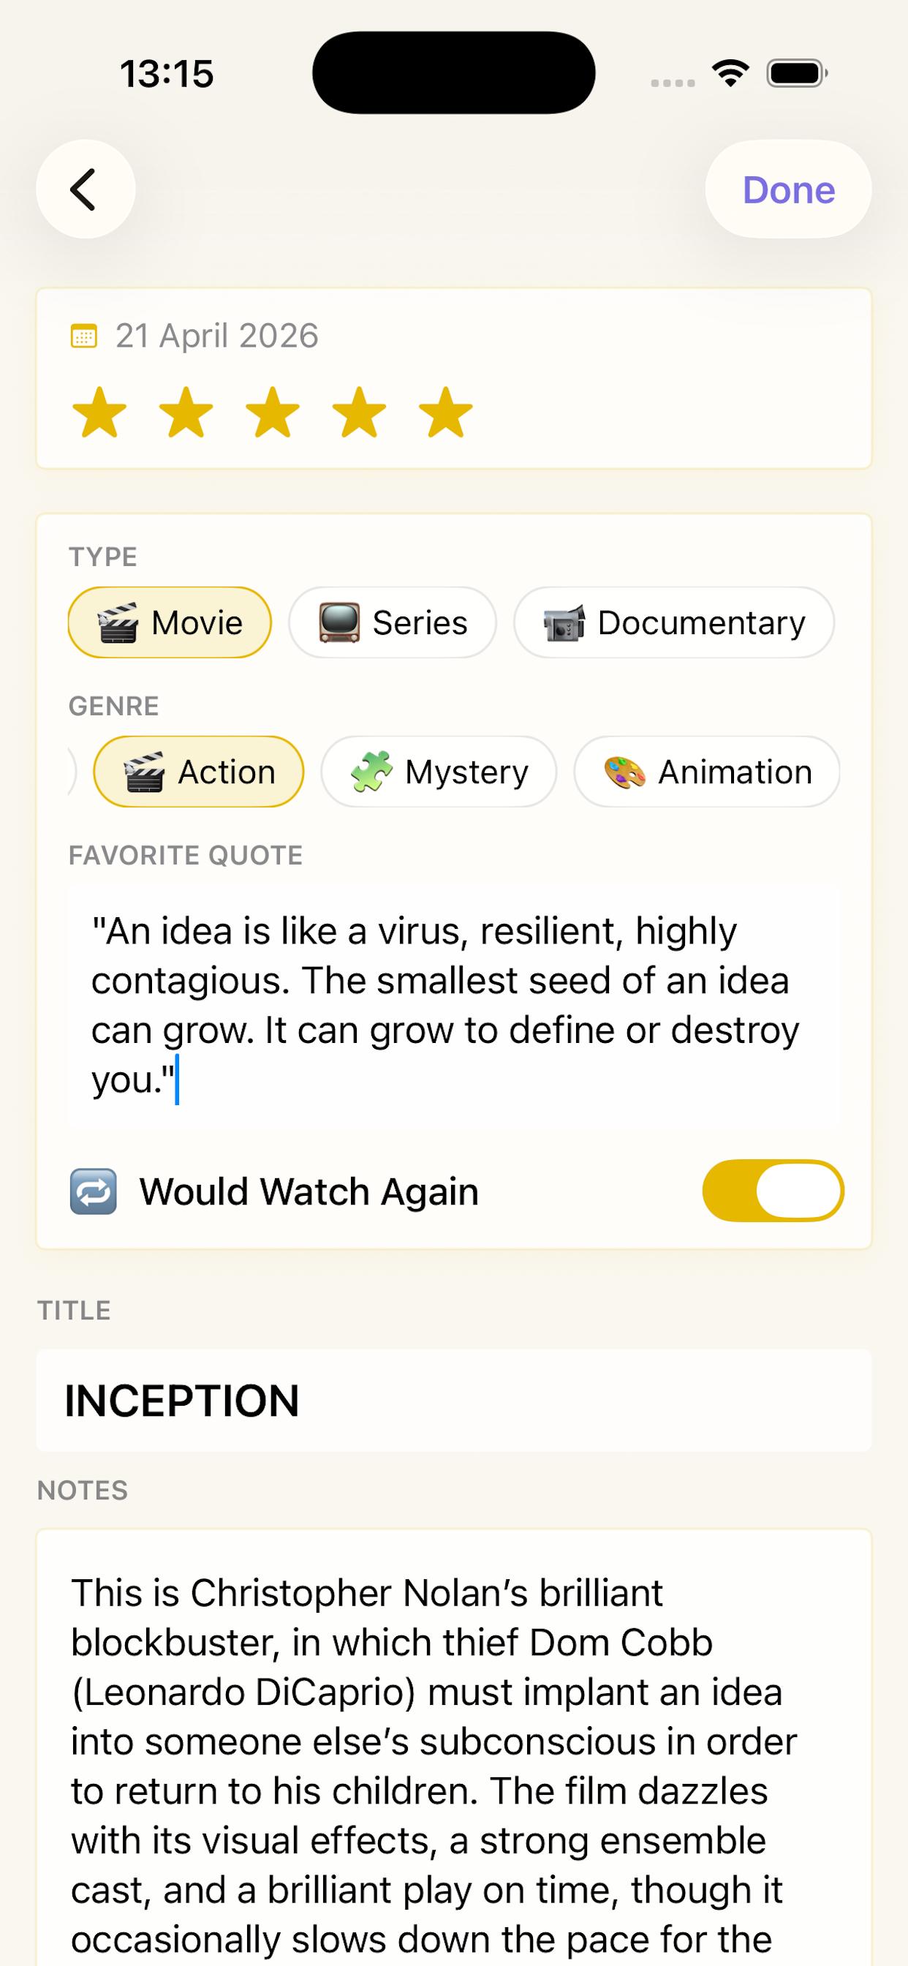Tap the Done button
This screenshot has height=1966, width=908.
(x=788, y=189)
